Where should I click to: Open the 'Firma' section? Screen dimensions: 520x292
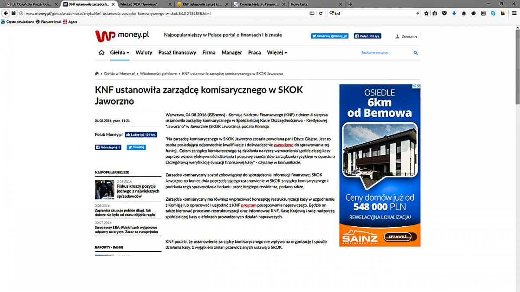[209, 53]
